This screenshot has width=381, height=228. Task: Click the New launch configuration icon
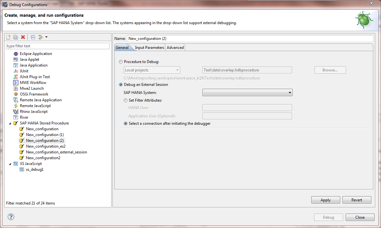(9, 37)
